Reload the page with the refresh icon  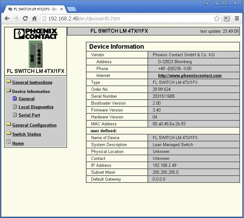25,19
